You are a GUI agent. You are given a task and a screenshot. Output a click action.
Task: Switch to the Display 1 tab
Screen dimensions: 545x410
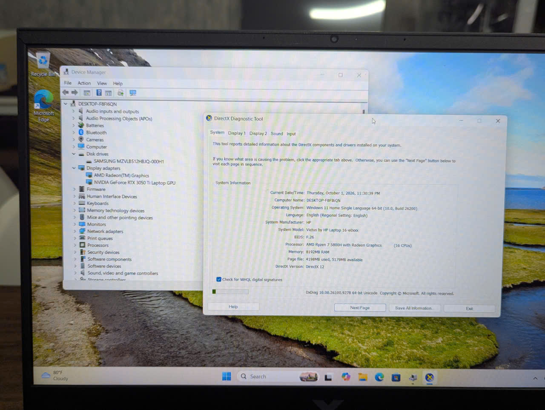pyautogui.click(x=237, y=133)
